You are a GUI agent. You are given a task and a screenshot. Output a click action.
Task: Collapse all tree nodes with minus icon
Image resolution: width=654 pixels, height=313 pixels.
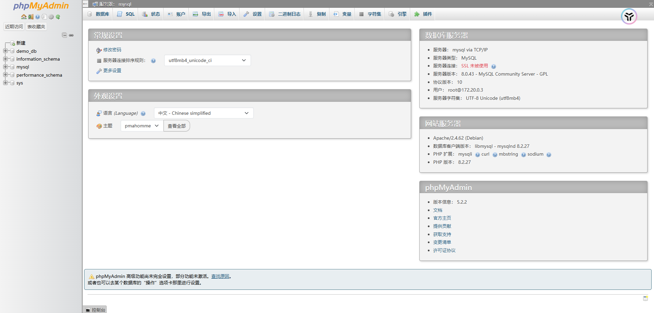(x=64, y=35)
